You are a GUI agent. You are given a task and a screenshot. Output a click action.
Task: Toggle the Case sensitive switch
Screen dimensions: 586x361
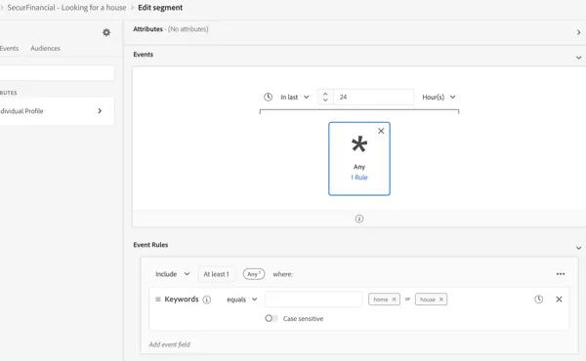coord(272,318)
